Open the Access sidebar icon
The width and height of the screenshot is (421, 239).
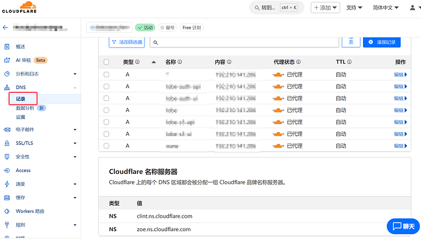coord(7,170)
